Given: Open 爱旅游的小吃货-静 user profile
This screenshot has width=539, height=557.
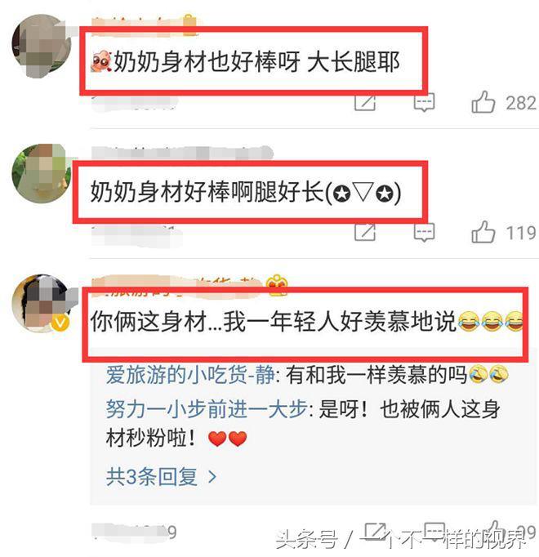Looking at the screenshot, I should point(190,374).
